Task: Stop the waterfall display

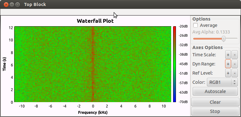Action: [x=215, y=111]
